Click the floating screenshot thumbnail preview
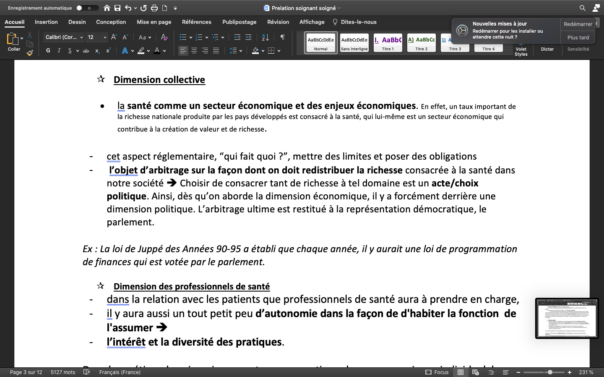Image resolution: width=604 pixels, height=377 pixels. tap(567, 318)
